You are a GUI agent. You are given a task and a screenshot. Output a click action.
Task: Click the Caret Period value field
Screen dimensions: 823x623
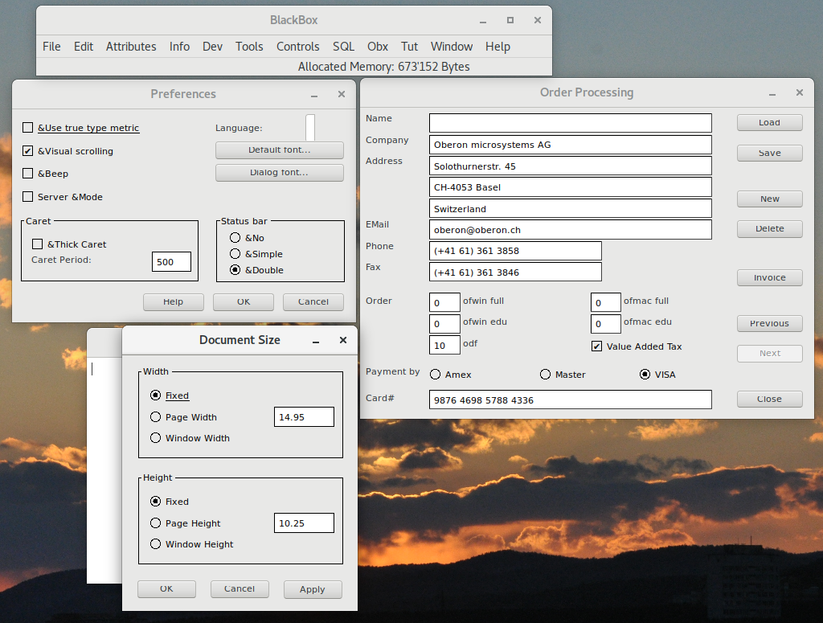(x=171, y=262)
